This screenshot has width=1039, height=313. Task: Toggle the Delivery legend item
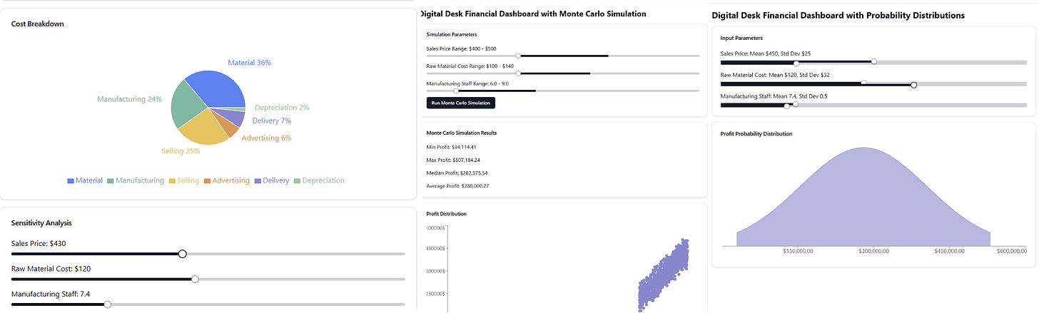[x=271, y=181]
